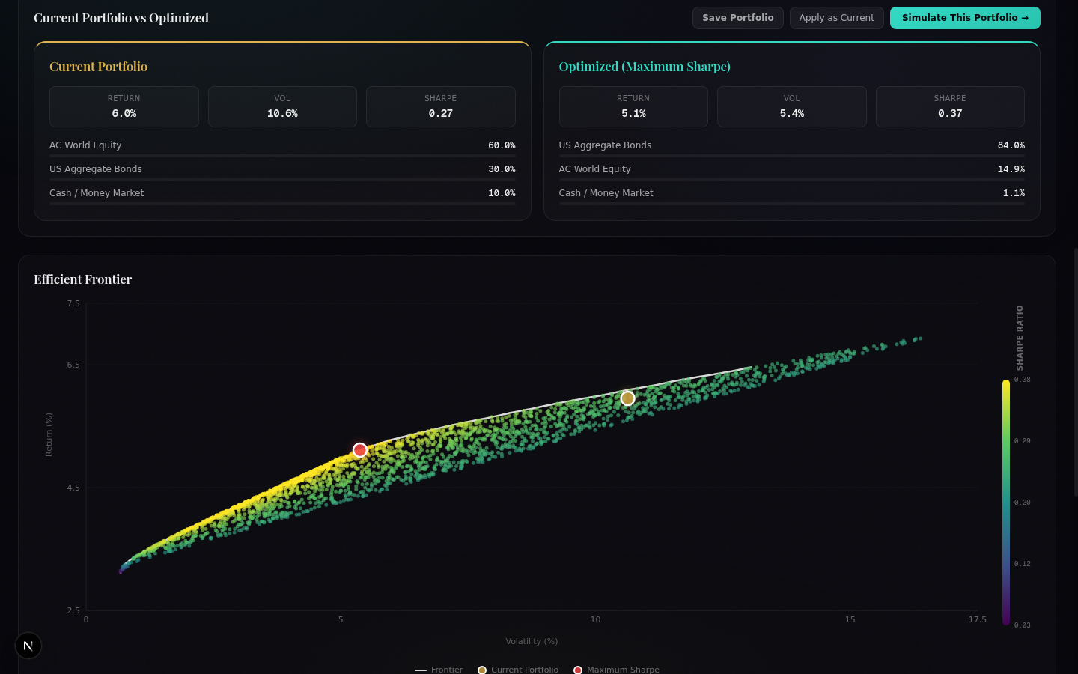Click Current Portfolio VOL 10.6% card

click(282, 106)
